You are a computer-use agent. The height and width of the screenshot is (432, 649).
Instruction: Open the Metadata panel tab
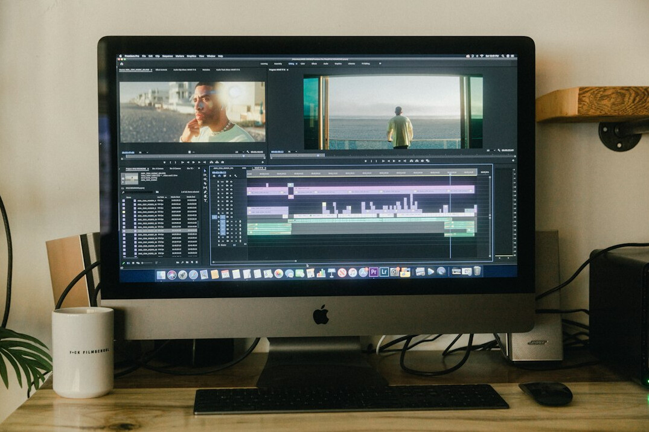pos(206,69)
